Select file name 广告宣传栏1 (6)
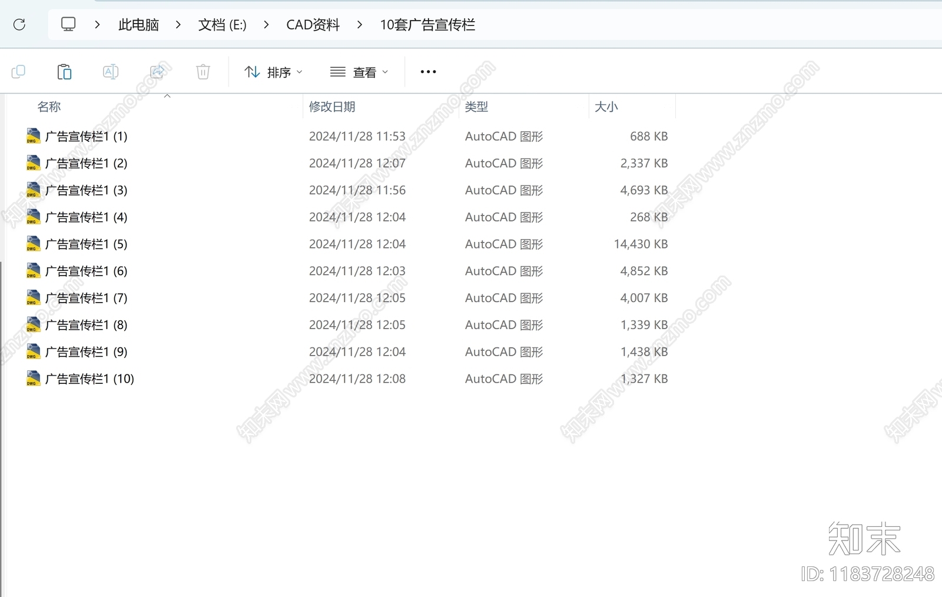 (x=87, y=271)
